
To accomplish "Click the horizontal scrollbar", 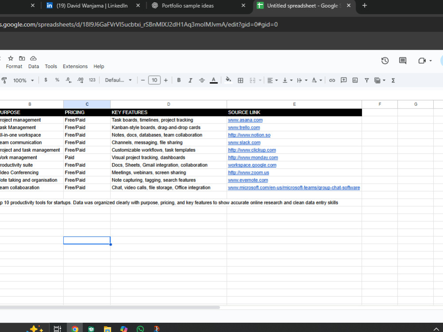I will pos(109,307).
